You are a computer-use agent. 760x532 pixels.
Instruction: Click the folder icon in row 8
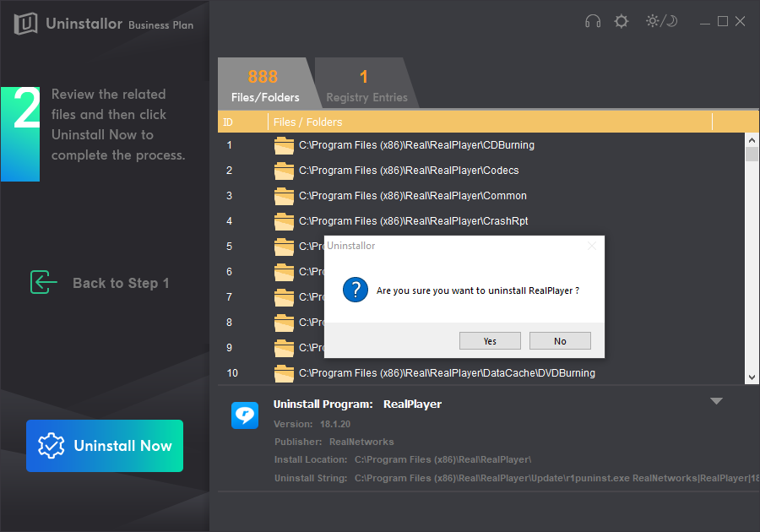tap(284, 323)
